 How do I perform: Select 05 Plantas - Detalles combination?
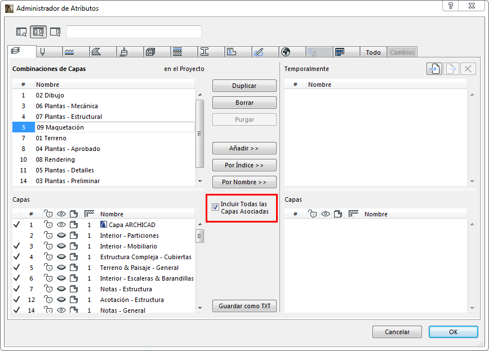[x=104, y=170]
